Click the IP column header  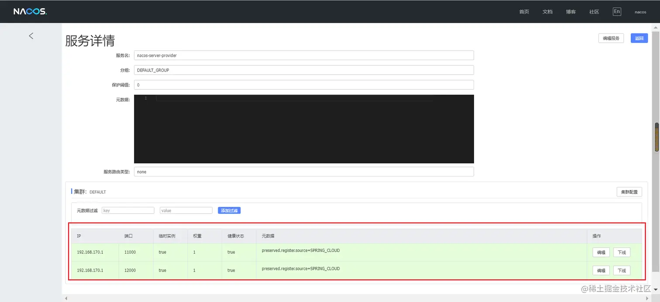pos(79,236)
